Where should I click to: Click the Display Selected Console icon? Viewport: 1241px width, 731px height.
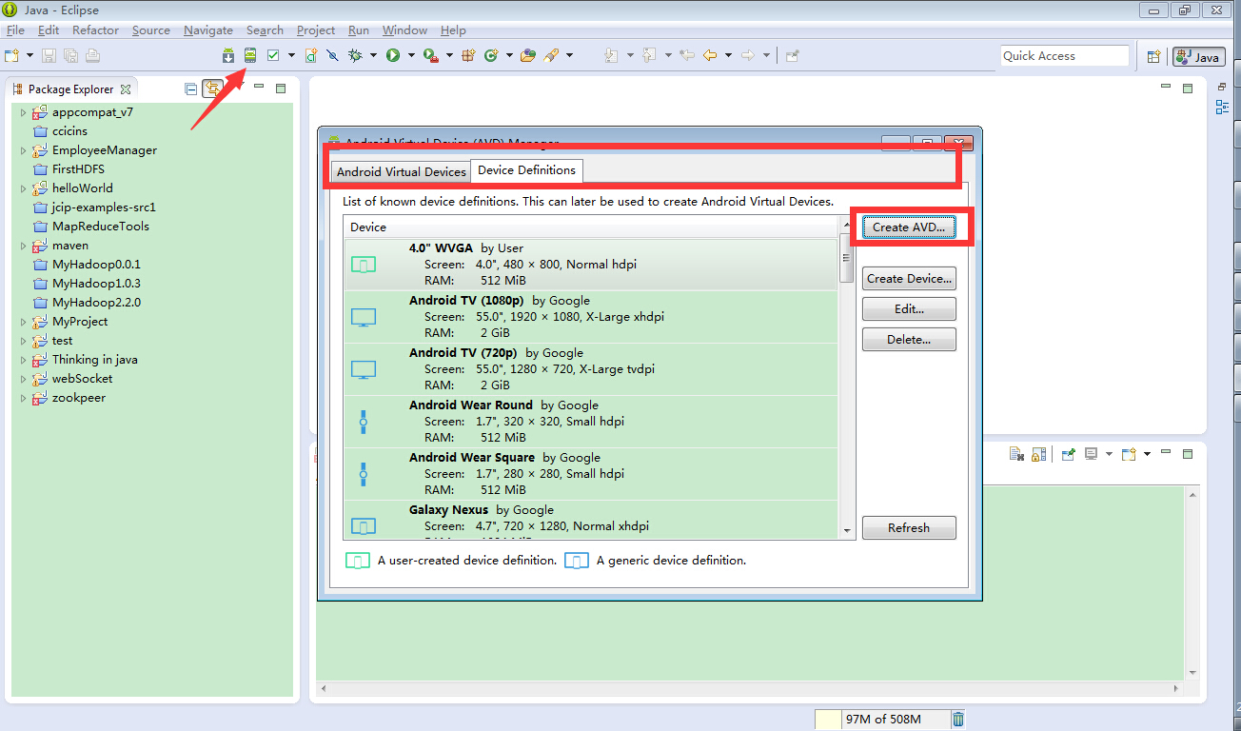pos(1092,454)
